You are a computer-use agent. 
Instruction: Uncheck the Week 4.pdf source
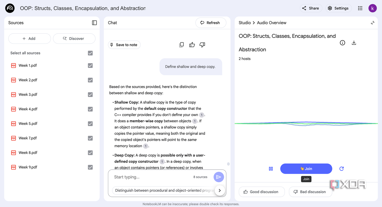(x=90, y=109)
